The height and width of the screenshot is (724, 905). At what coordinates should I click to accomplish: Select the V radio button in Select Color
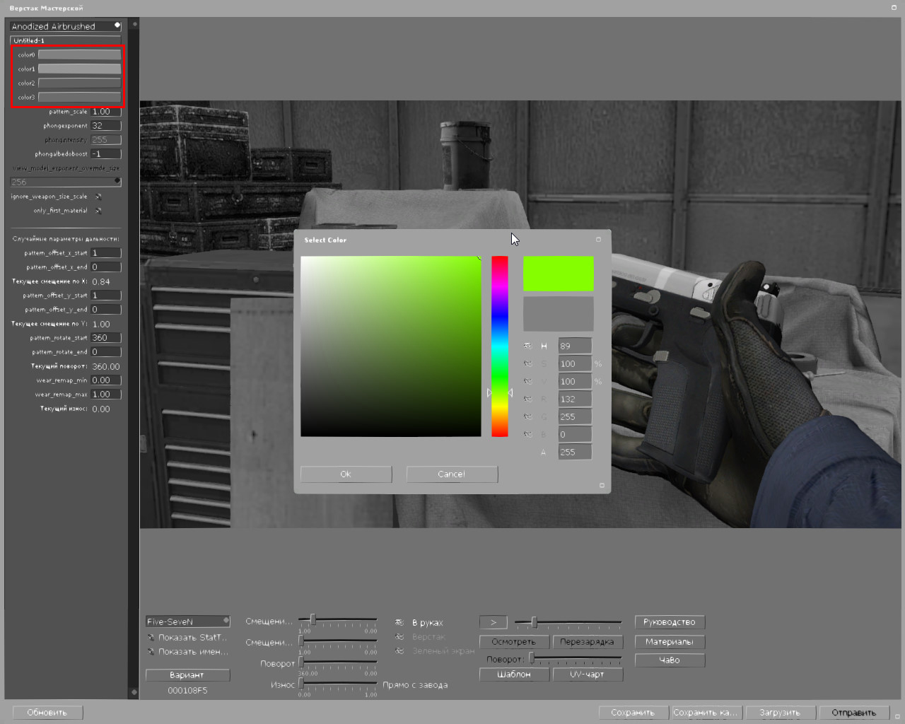527,381
